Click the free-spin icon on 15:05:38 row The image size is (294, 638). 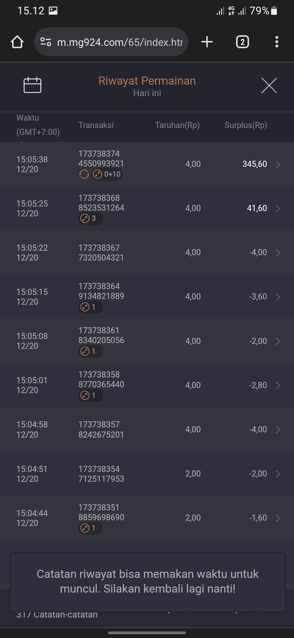click(x=84, y=175)
